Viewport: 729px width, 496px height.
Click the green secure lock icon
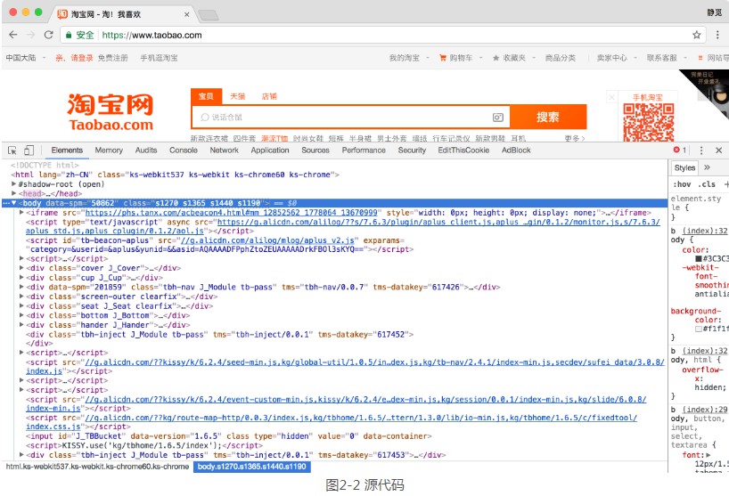point(69,35)
